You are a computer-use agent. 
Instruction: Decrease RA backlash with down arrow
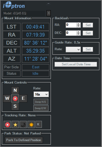click(78, 26)
